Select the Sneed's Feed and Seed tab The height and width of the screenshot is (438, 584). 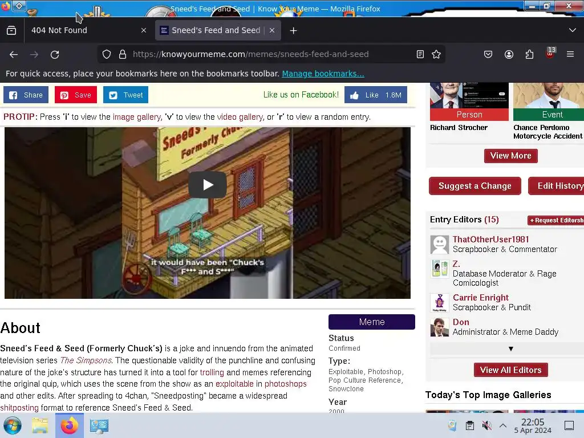218,31
